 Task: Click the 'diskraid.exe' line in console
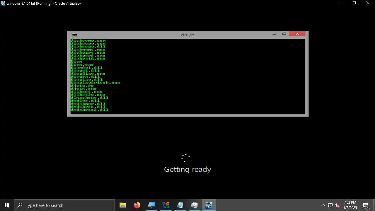(x=88, y=59)
